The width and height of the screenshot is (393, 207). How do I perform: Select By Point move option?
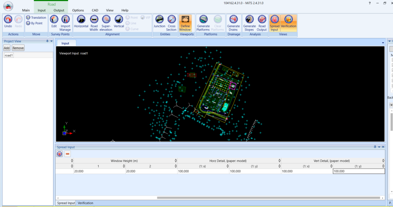[34, 23]
